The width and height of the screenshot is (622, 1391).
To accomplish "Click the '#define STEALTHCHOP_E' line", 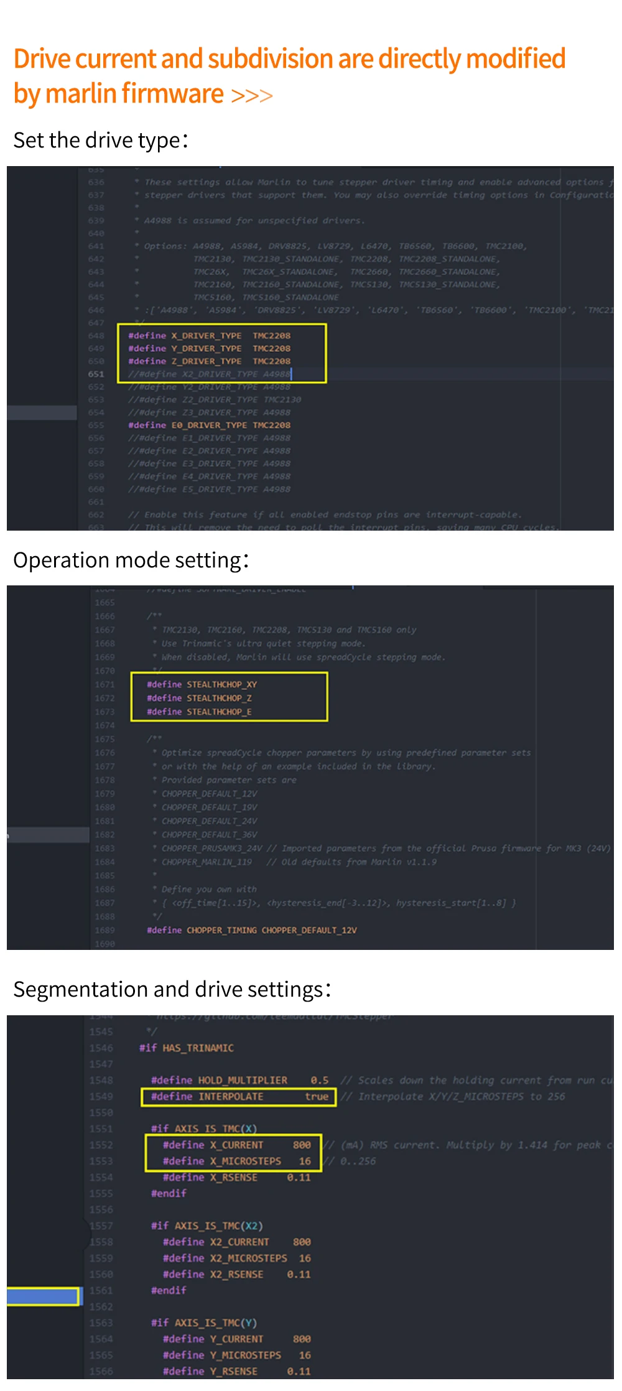I will [x=200, y=712].
